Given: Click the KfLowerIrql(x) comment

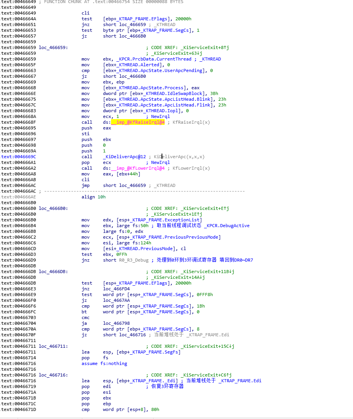Looking at the screenshot, I should coord(191,168).
